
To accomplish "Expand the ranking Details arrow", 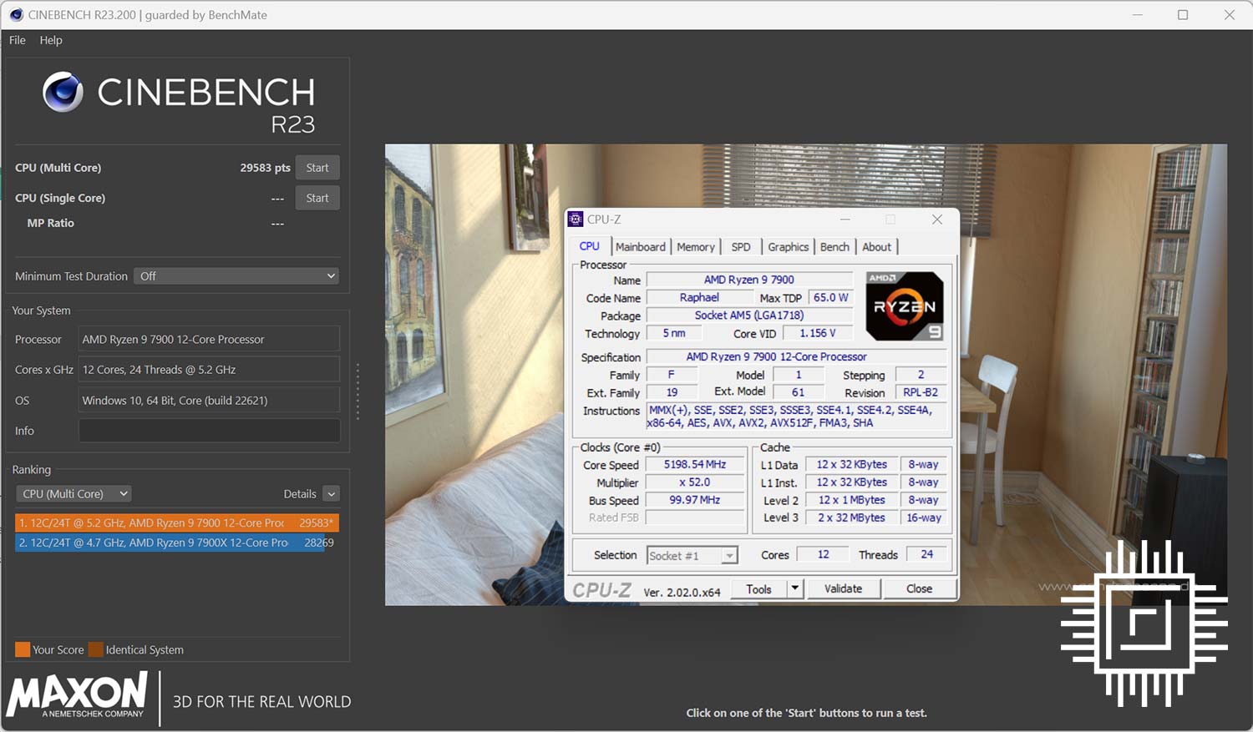I will pos(332,494).
